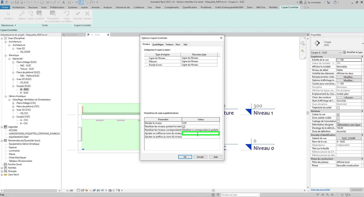Click the Options wrench icon in the ribbon
This screenshot has height=197, width=364.
coord(22,13)
